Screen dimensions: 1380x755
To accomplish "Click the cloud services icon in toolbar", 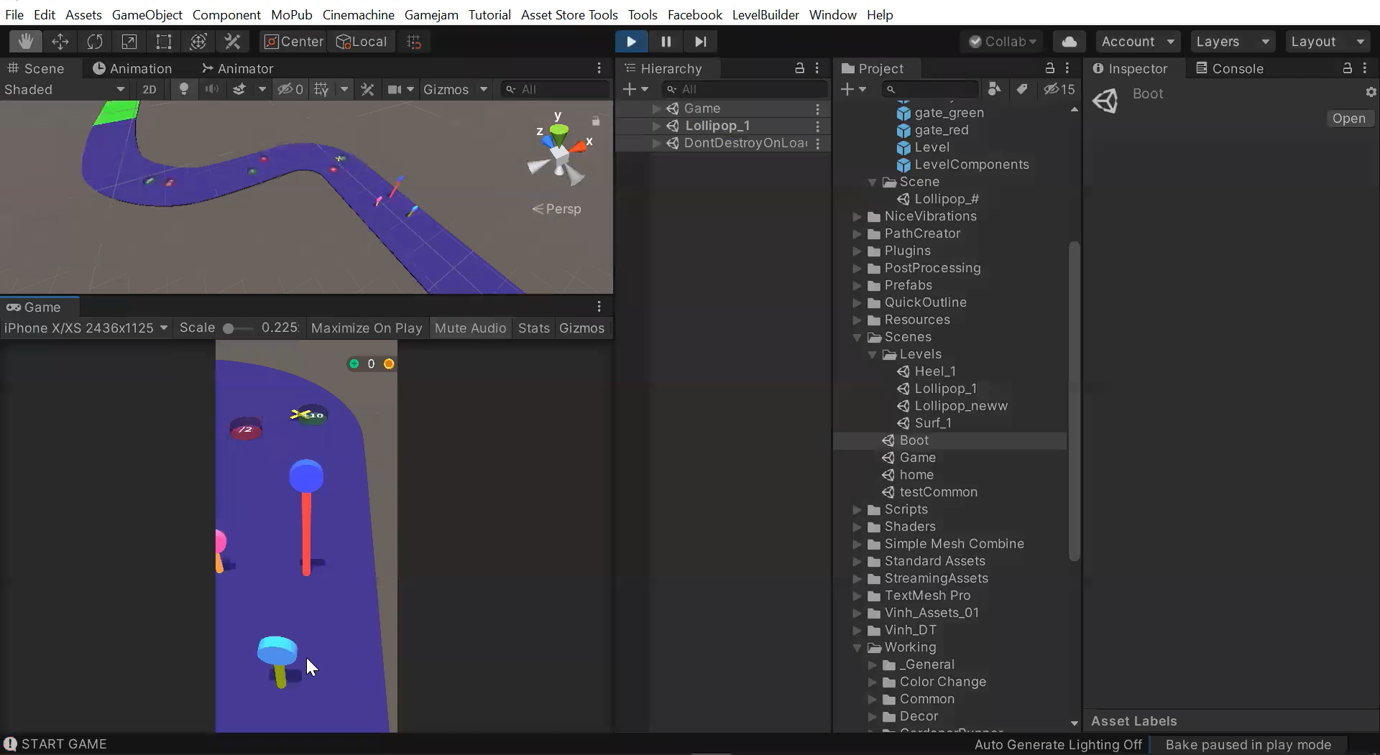I will pyautogui.click(x=1069, y=41).
